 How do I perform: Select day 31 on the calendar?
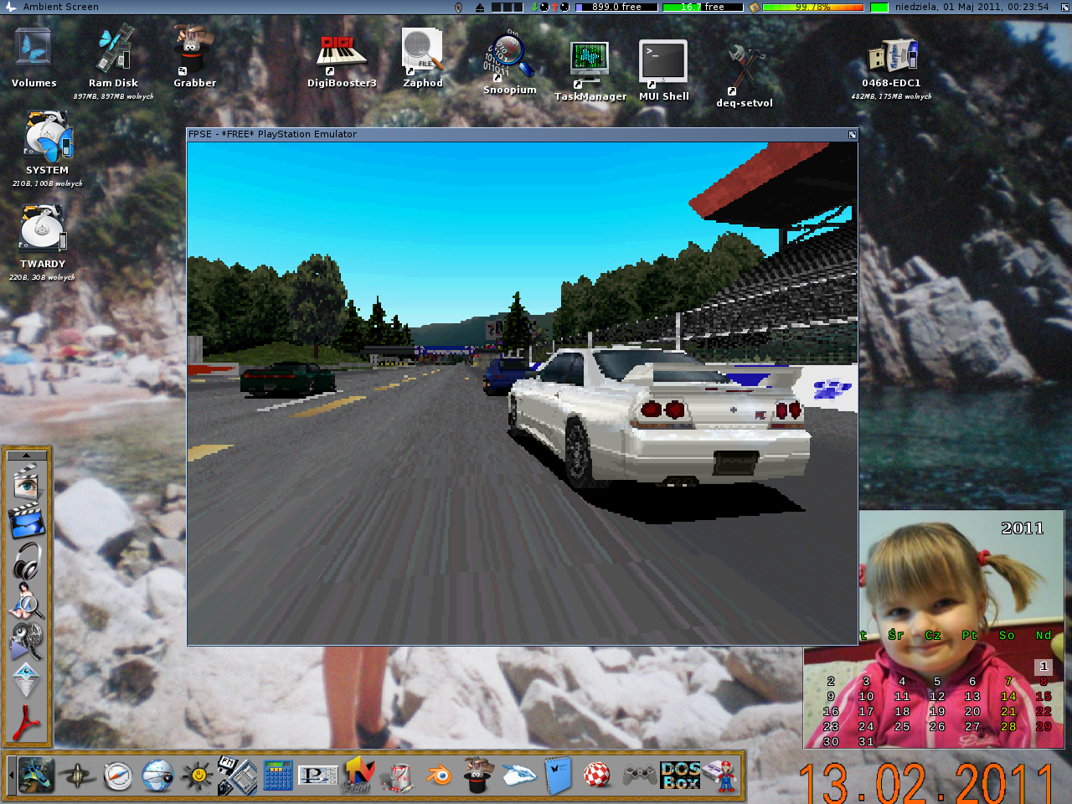click(866, 741)
